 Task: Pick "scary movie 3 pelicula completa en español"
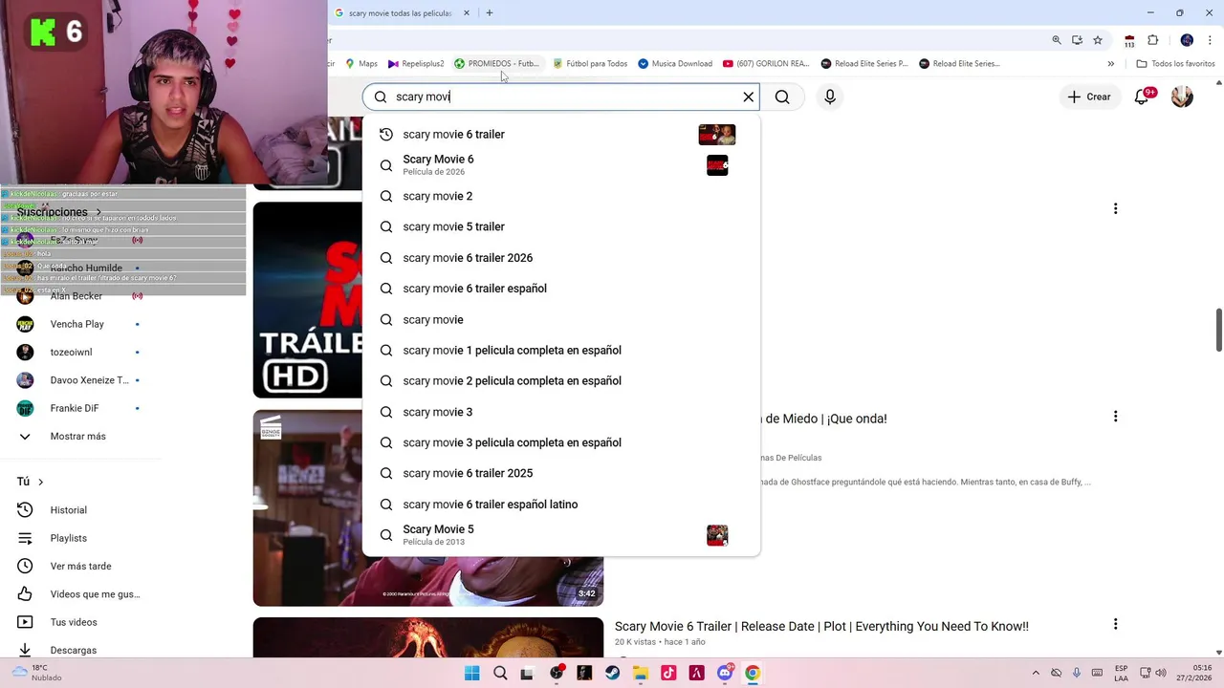[x=561, y=442]
